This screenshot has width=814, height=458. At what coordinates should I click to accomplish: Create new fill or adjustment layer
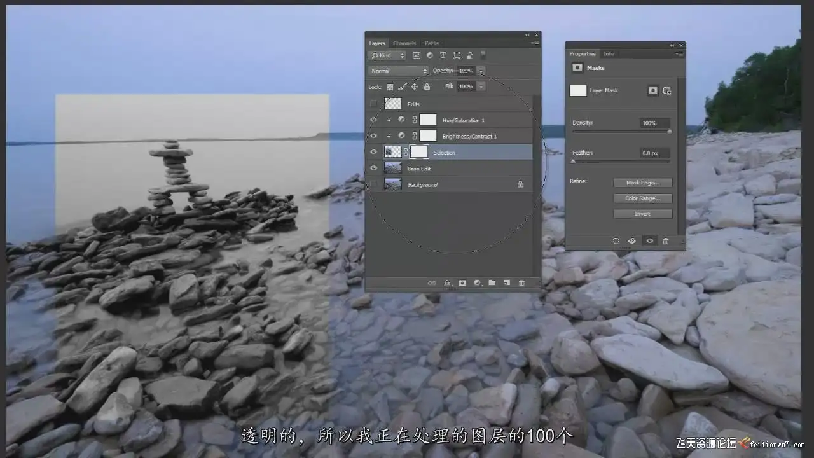tap(477, 283)
